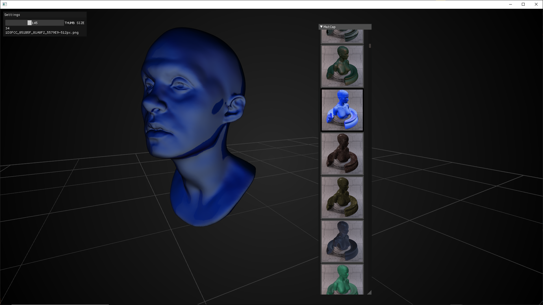This screenshot has height=305, width=543.
Task: Choose the dark green bust matcap
Action: (x=342, y=66)
